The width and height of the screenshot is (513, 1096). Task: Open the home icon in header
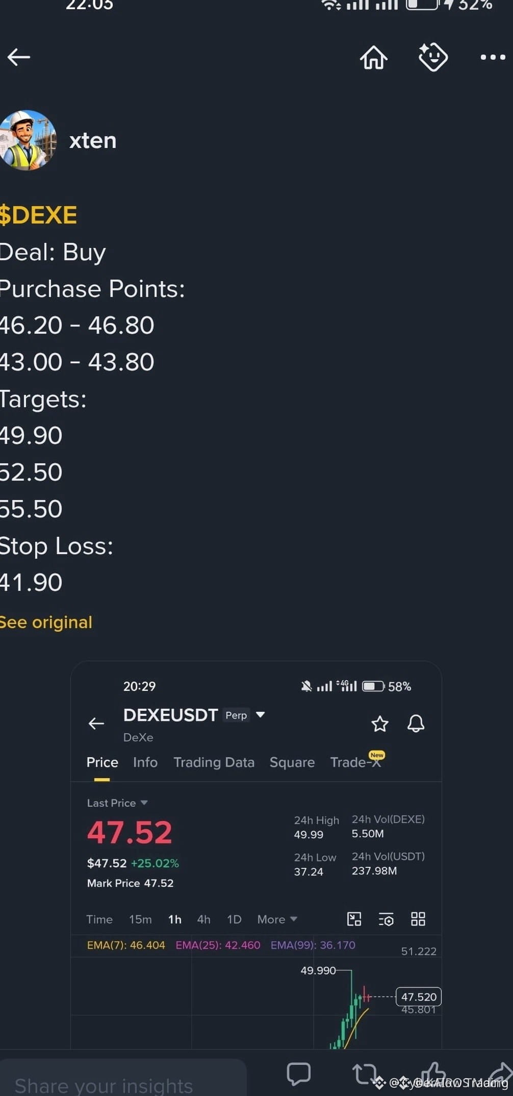tap(374, 57)
